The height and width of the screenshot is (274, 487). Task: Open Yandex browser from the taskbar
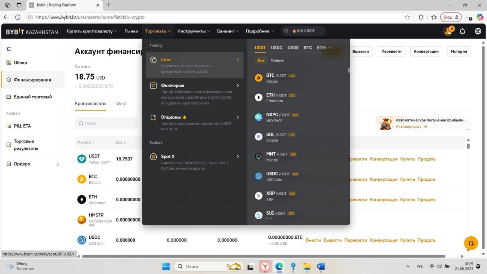pyautogui.click(x=265, y=266)
